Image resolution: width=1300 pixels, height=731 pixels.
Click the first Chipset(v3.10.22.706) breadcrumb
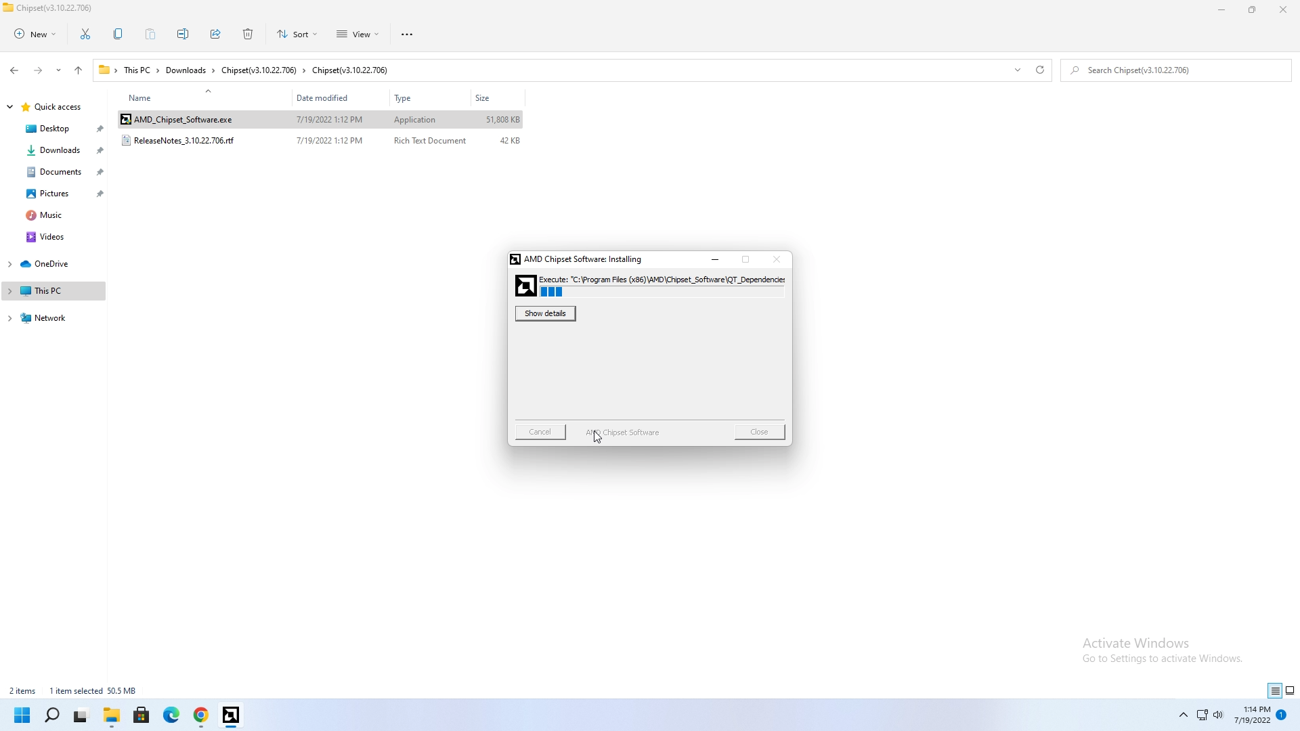click(259, 70)
